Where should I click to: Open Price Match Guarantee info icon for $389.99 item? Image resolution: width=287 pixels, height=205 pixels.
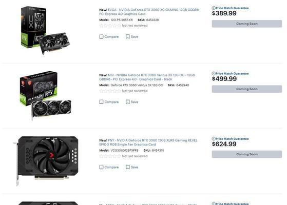tap(214, 8)
